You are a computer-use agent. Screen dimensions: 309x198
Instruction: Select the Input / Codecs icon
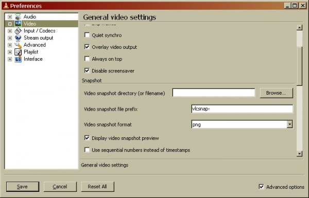click(x=18, y=31)
